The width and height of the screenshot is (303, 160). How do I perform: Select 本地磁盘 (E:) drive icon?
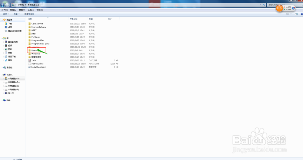tap(6, 86)
